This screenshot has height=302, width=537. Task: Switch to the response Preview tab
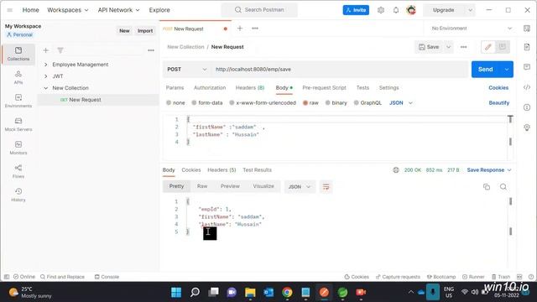230,186
